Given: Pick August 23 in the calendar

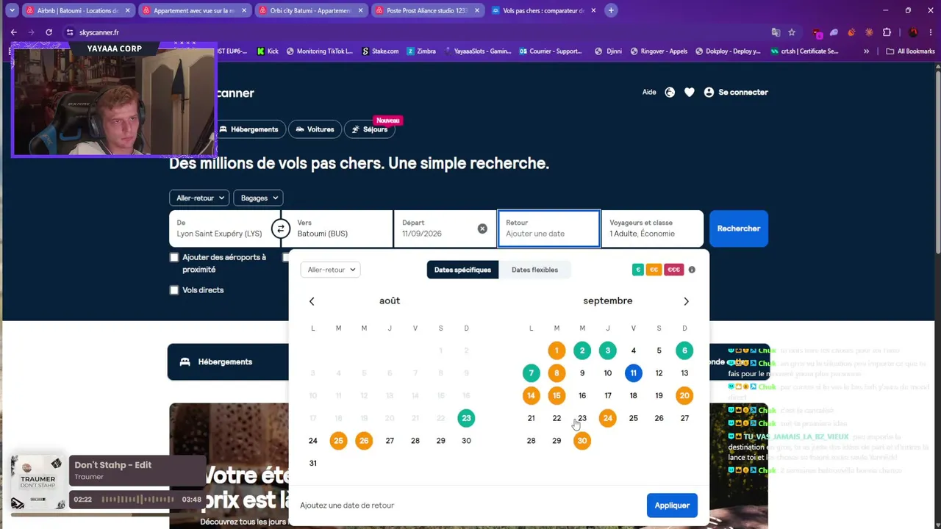Looking at the screenshot, I should coord(466,418).
